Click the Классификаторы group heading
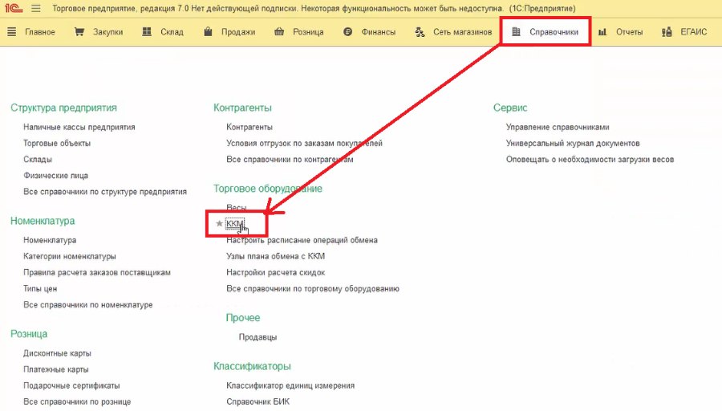 pyautogui.click(x=252, y=366)
